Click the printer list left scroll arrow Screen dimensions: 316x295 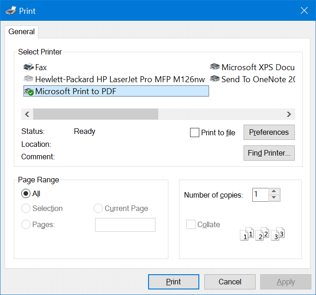[27, 114]
